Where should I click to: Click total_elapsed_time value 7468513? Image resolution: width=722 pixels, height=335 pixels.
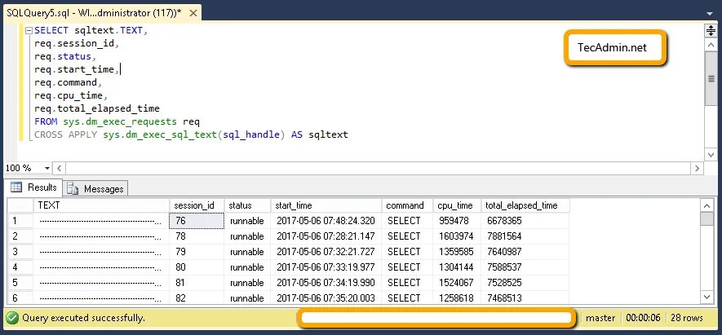(525, 298)
